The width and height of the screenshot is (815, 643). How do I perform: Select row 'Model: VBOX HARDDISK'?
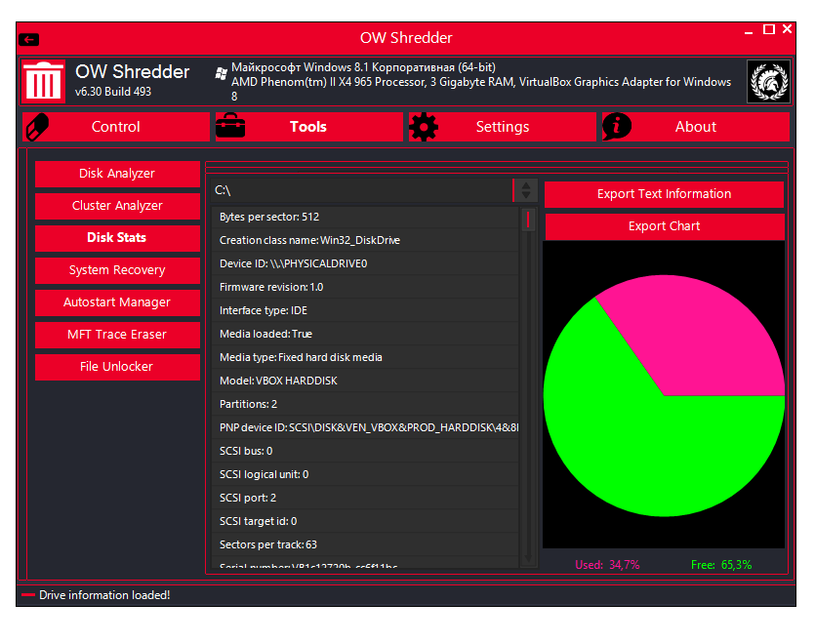365,381
